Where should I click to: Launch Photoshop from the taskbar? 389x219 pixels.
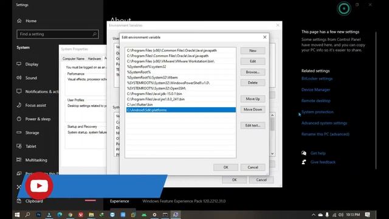[x=38, y=215]
